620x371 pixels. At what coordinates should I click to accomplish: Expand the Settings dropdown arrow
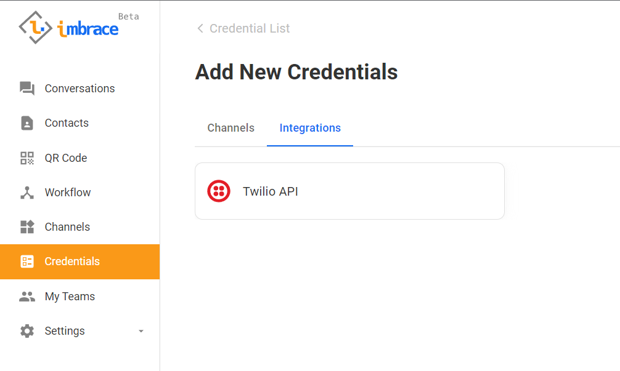pos(141,331)
